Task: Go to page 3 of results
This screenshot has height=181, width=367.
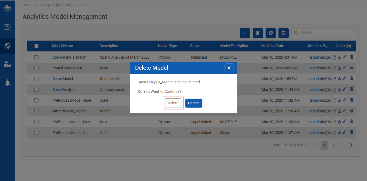Action: coord(343,145)
